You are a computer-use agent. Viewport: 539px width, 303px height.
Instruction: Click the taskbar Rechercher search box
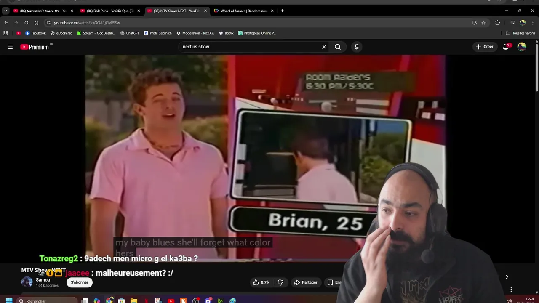tap(48, 301)
